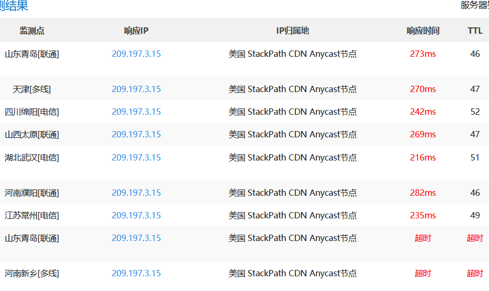
Task: Click the StackPath CDN location in the 湖北武汉 row
Action: [x=292, y=157]
